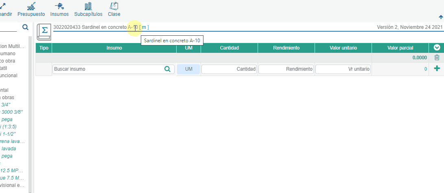The height and width of the screenshot is (193, 444).
Task: Open the Insumos wheelbarrow toolbar item
Action: [59, 9]
